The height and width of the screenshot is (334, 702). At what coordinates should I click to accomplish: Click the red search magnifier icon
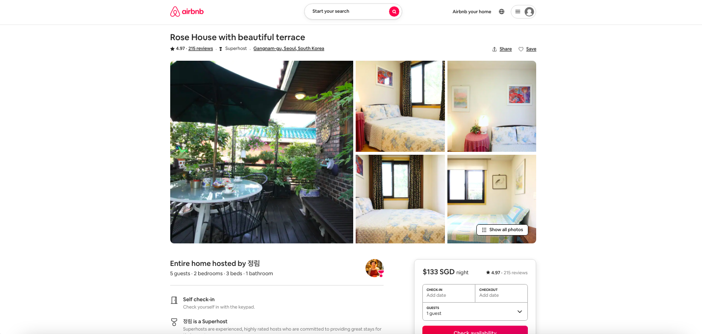[394, 12]
